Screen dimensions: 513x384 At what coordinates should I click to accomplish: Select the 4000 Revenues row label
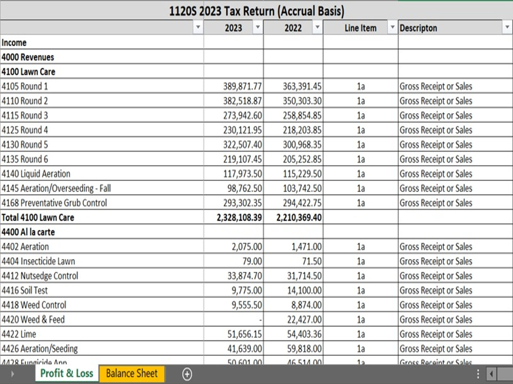pyautogui.click(x=102, y=57)
